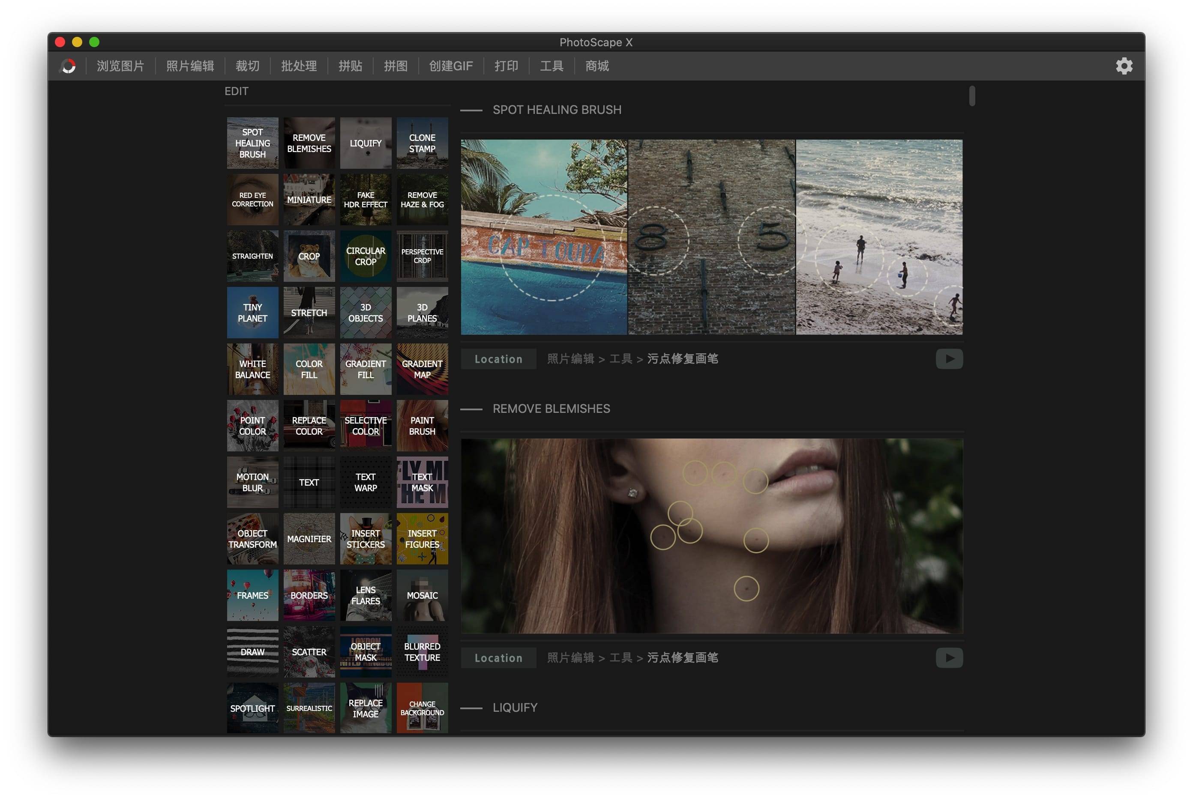
Task: Select the Gradient Map tile
Action: [x=422, y=369]
